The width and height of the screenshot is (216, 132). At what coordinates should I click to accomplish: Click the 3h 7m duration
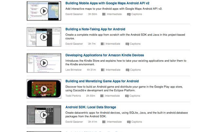[92, 44]
